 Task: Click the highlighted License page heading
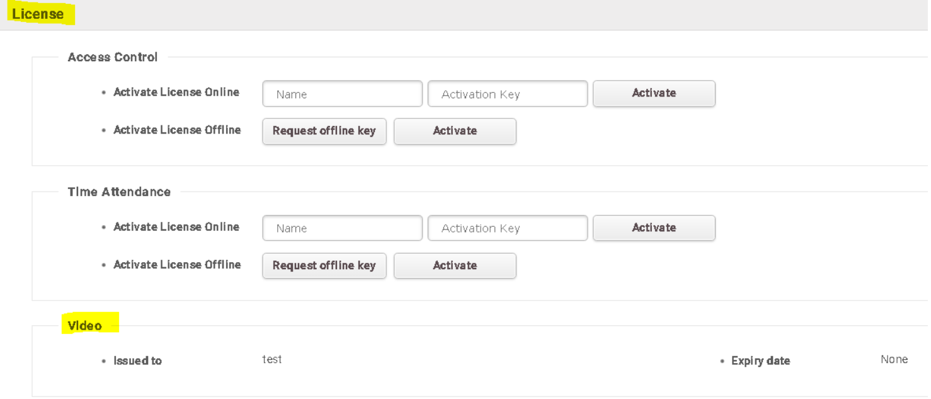(38, 14)
